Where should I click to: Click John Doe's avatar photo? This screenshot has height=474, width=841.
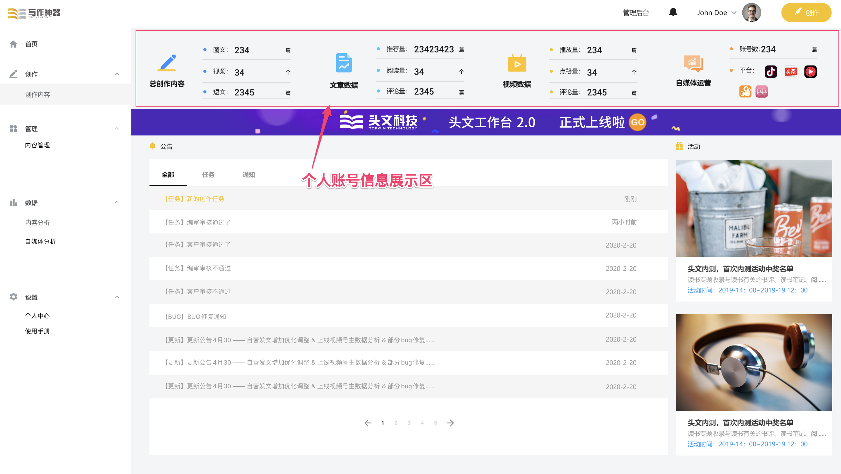751,12
